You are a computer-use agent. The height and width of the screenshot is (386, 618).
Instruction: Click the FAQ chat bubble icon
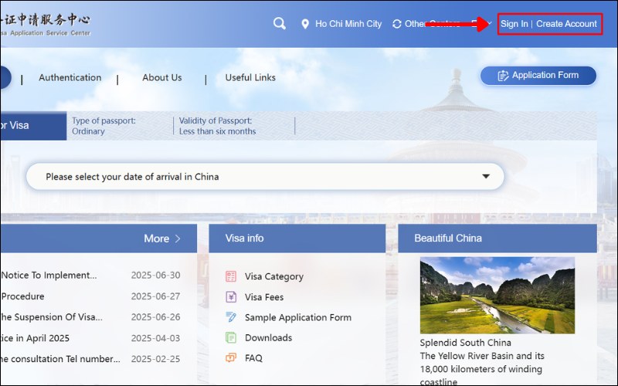[231, 357]
